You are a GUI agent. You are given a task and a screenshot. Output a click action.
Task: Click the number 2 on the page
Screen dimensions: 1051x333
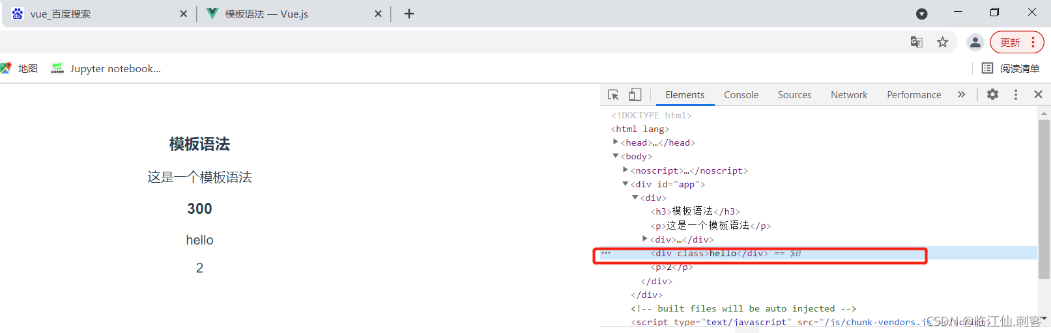coord(199,268)
